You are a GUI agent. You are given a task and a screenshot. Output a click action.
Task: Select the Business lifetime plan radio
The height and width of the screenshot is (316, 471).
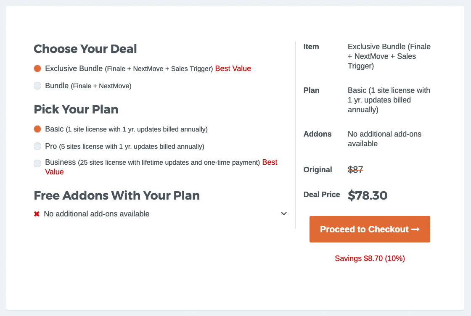(x=37, y=163)
